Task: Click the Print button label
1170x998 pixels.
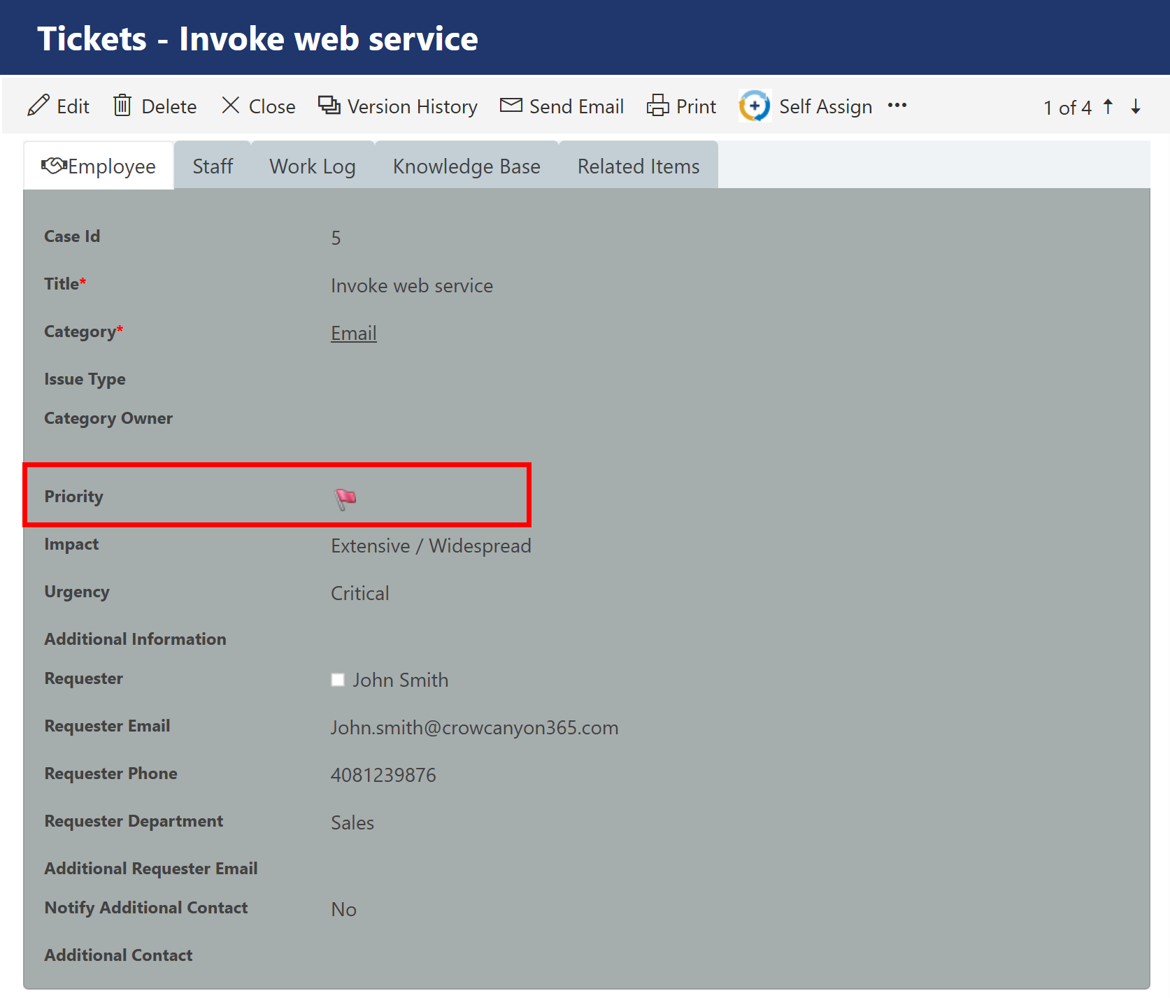Action: click(696, 106)
